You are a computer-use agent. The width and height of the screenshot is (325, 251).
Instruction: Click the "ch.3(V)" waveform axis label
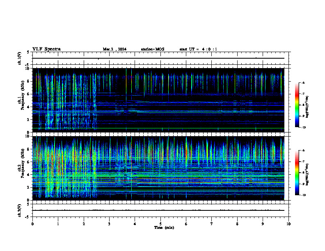(x=20, y=210)
